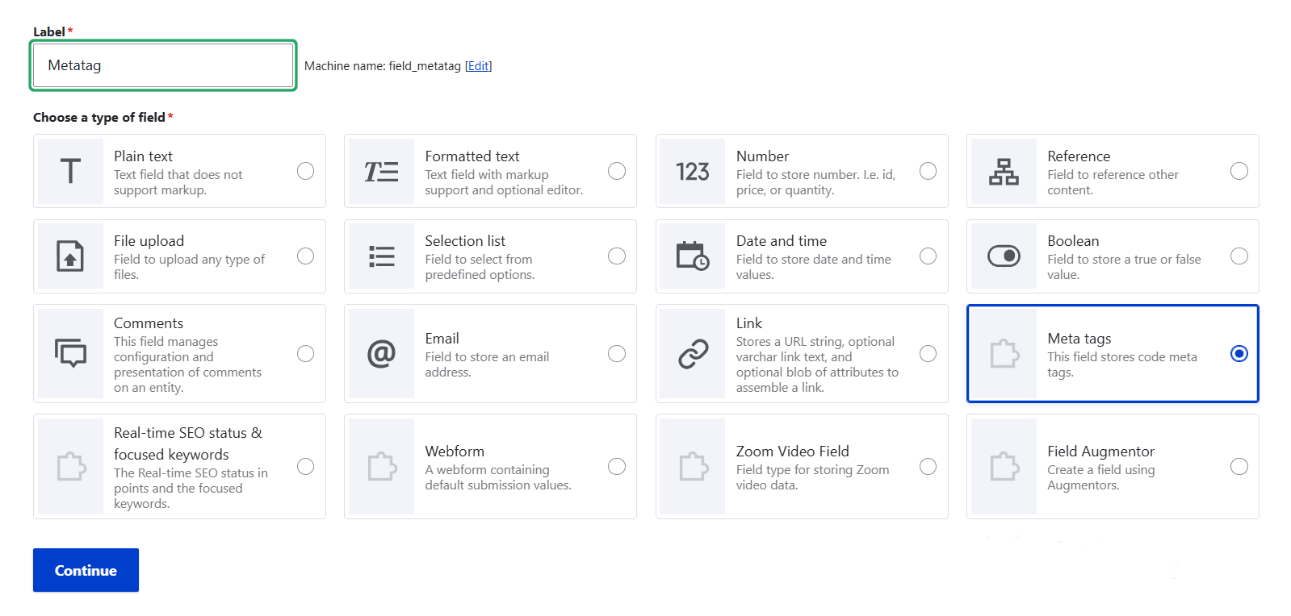Click the Boolean toggle switch icon

pos(1004,256)
